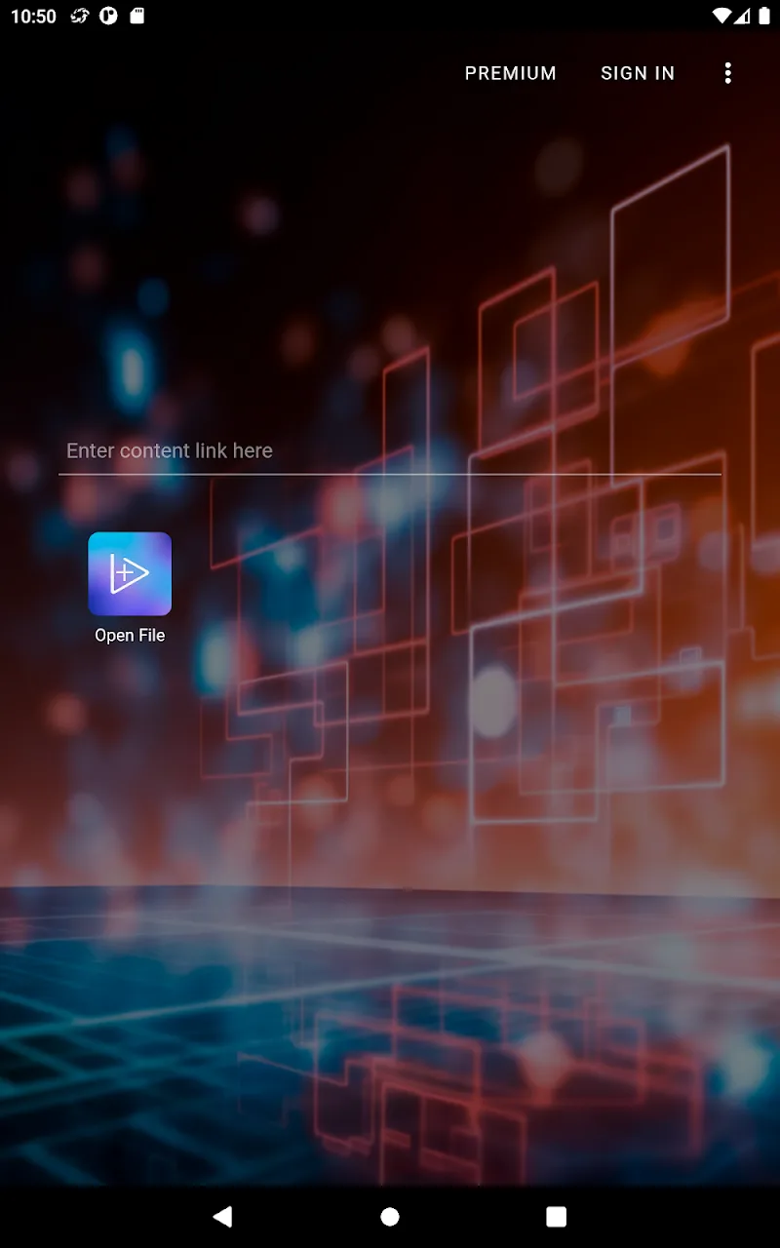Open recent apps with the square button
Screen dimensions: 780x1248
pos(556,1216)
